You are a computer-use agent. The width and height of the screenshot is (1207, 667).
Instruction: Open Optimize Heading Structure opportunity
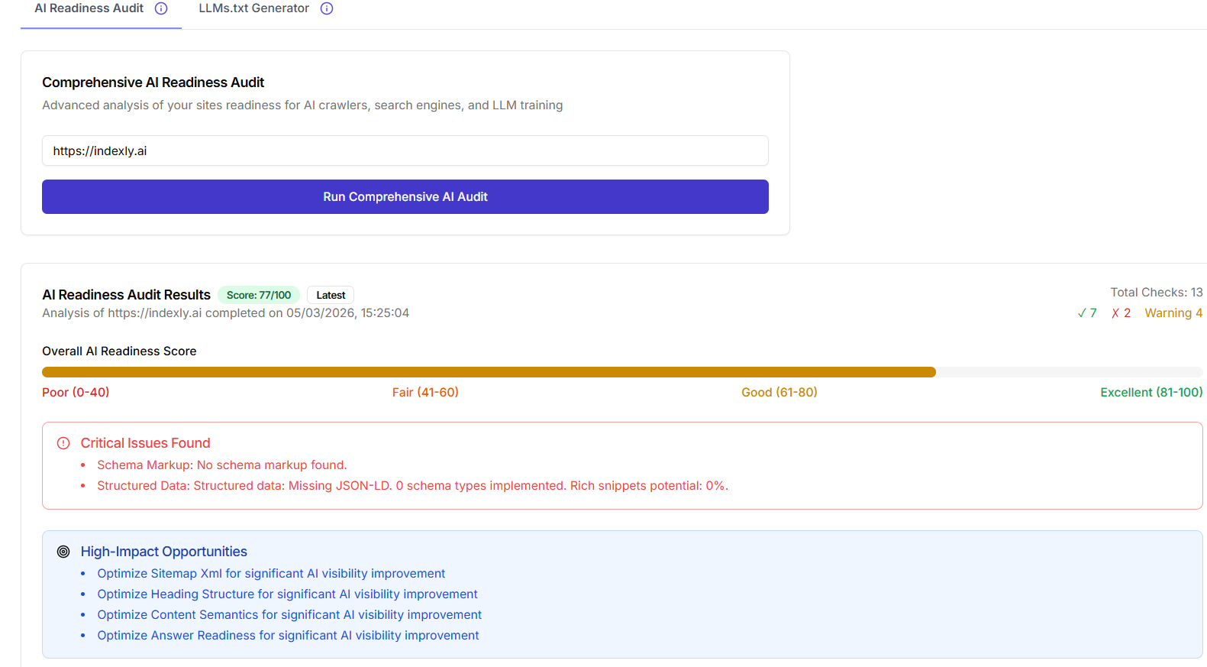(x=287, y=594)
